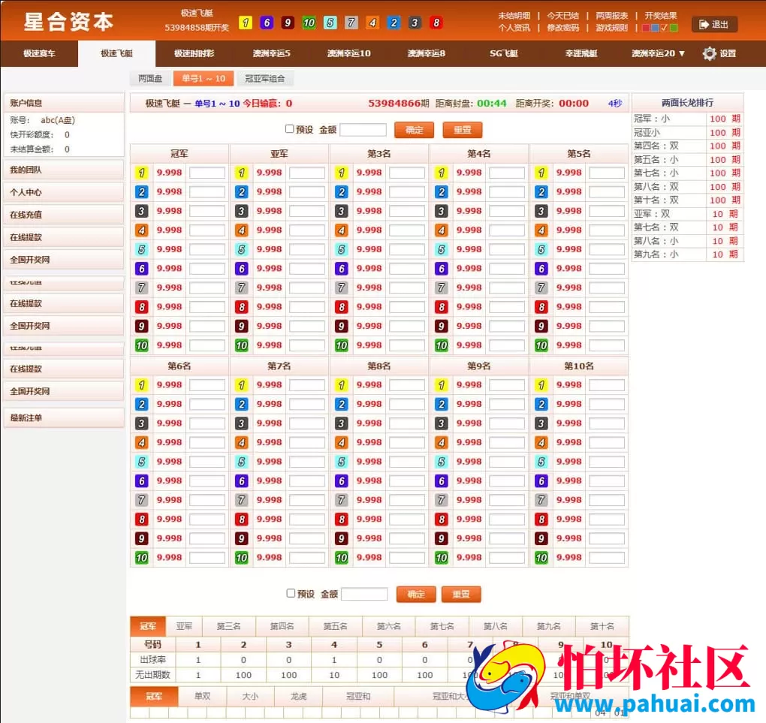Click the 金额 amount input field

point(363,128)
